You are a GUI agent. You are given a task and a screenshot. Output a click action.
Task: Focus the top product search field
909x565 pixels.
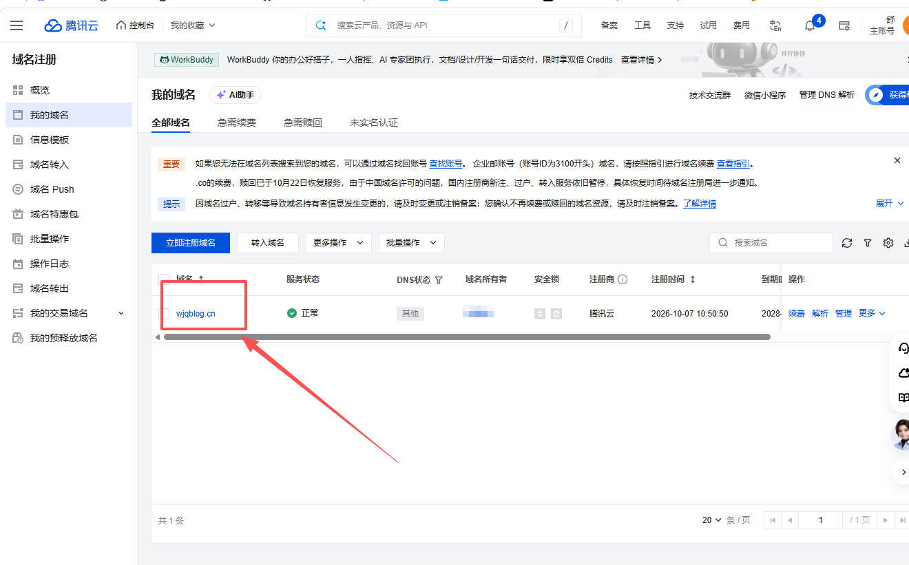click(444, 25)
